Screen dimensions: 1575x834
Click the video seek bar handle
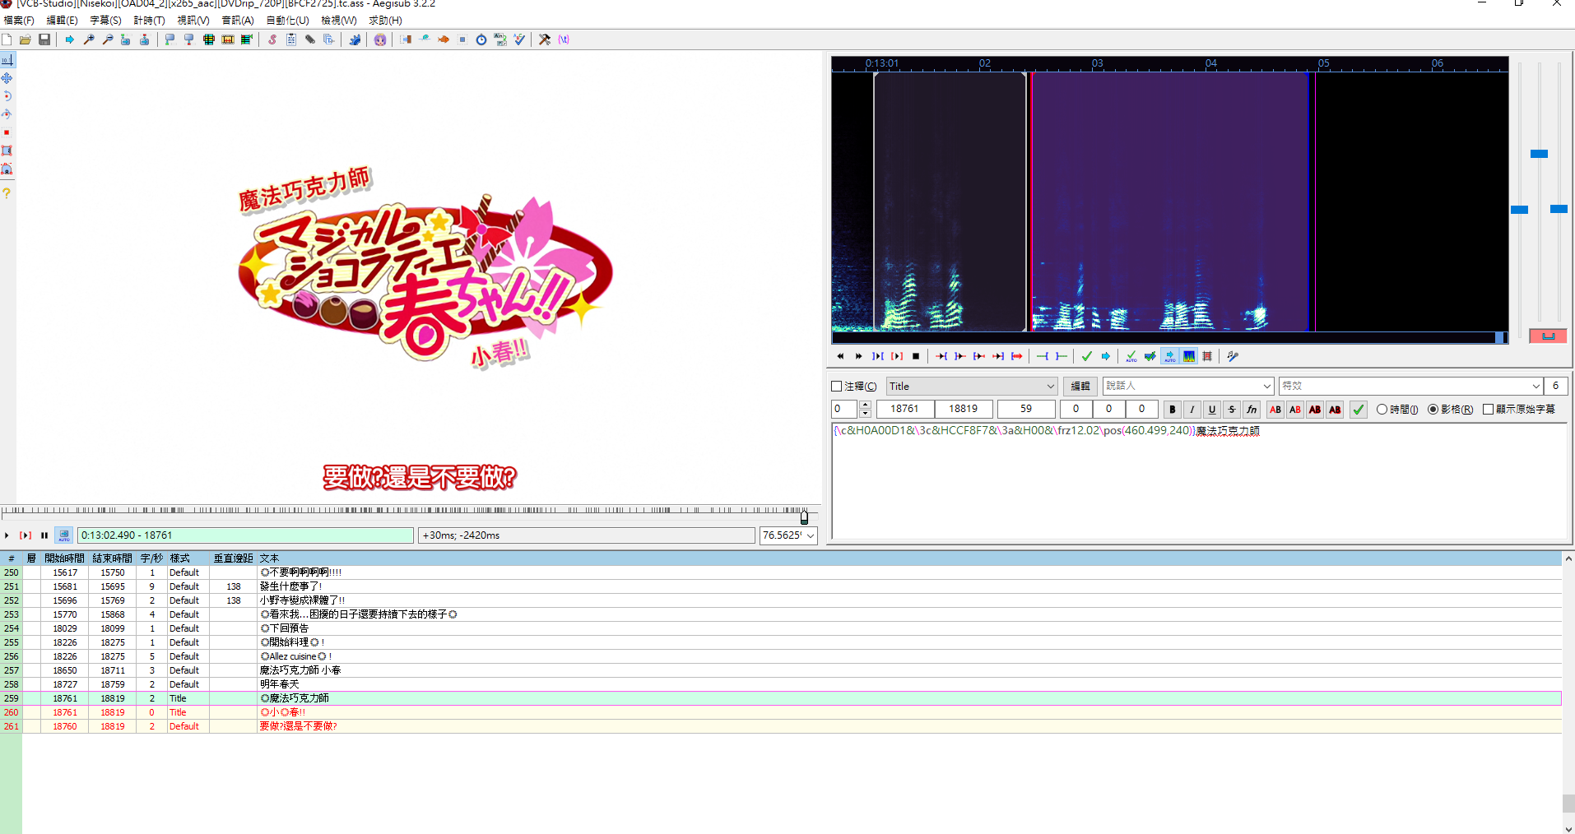[804, 517]
